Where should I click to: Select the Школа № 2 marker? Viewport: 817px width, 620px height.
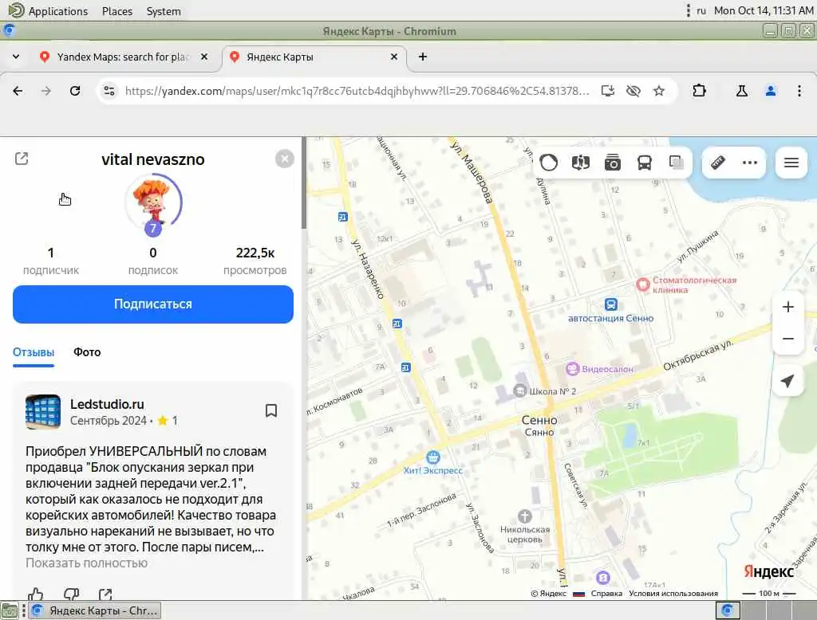520,390
